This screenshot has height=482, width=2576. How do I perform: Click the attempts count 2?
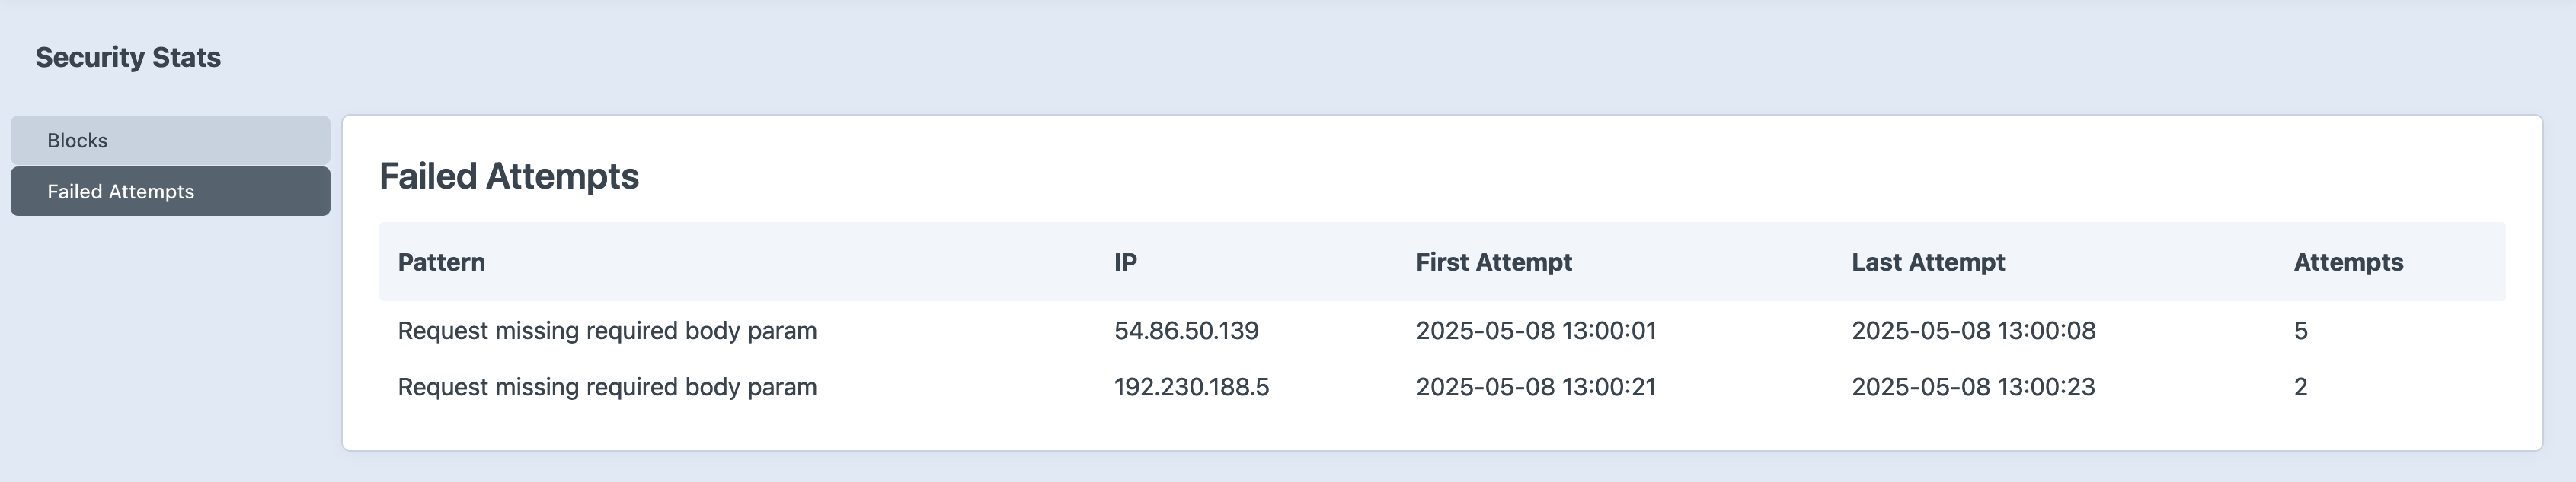2300,387
